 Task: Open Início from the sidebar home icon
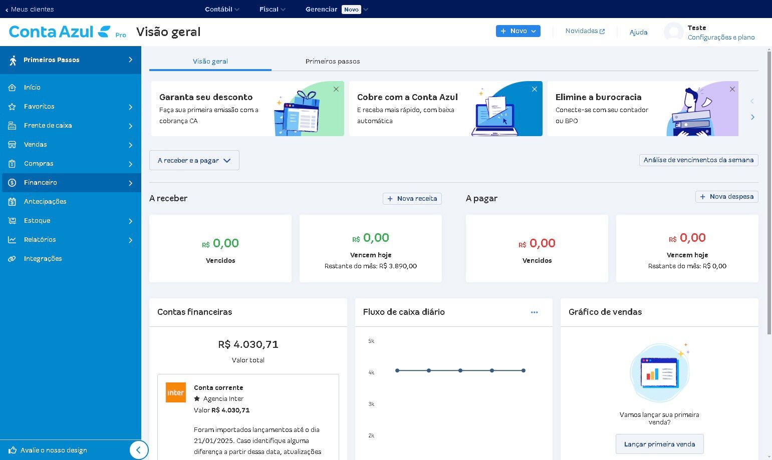pos(12,88)
